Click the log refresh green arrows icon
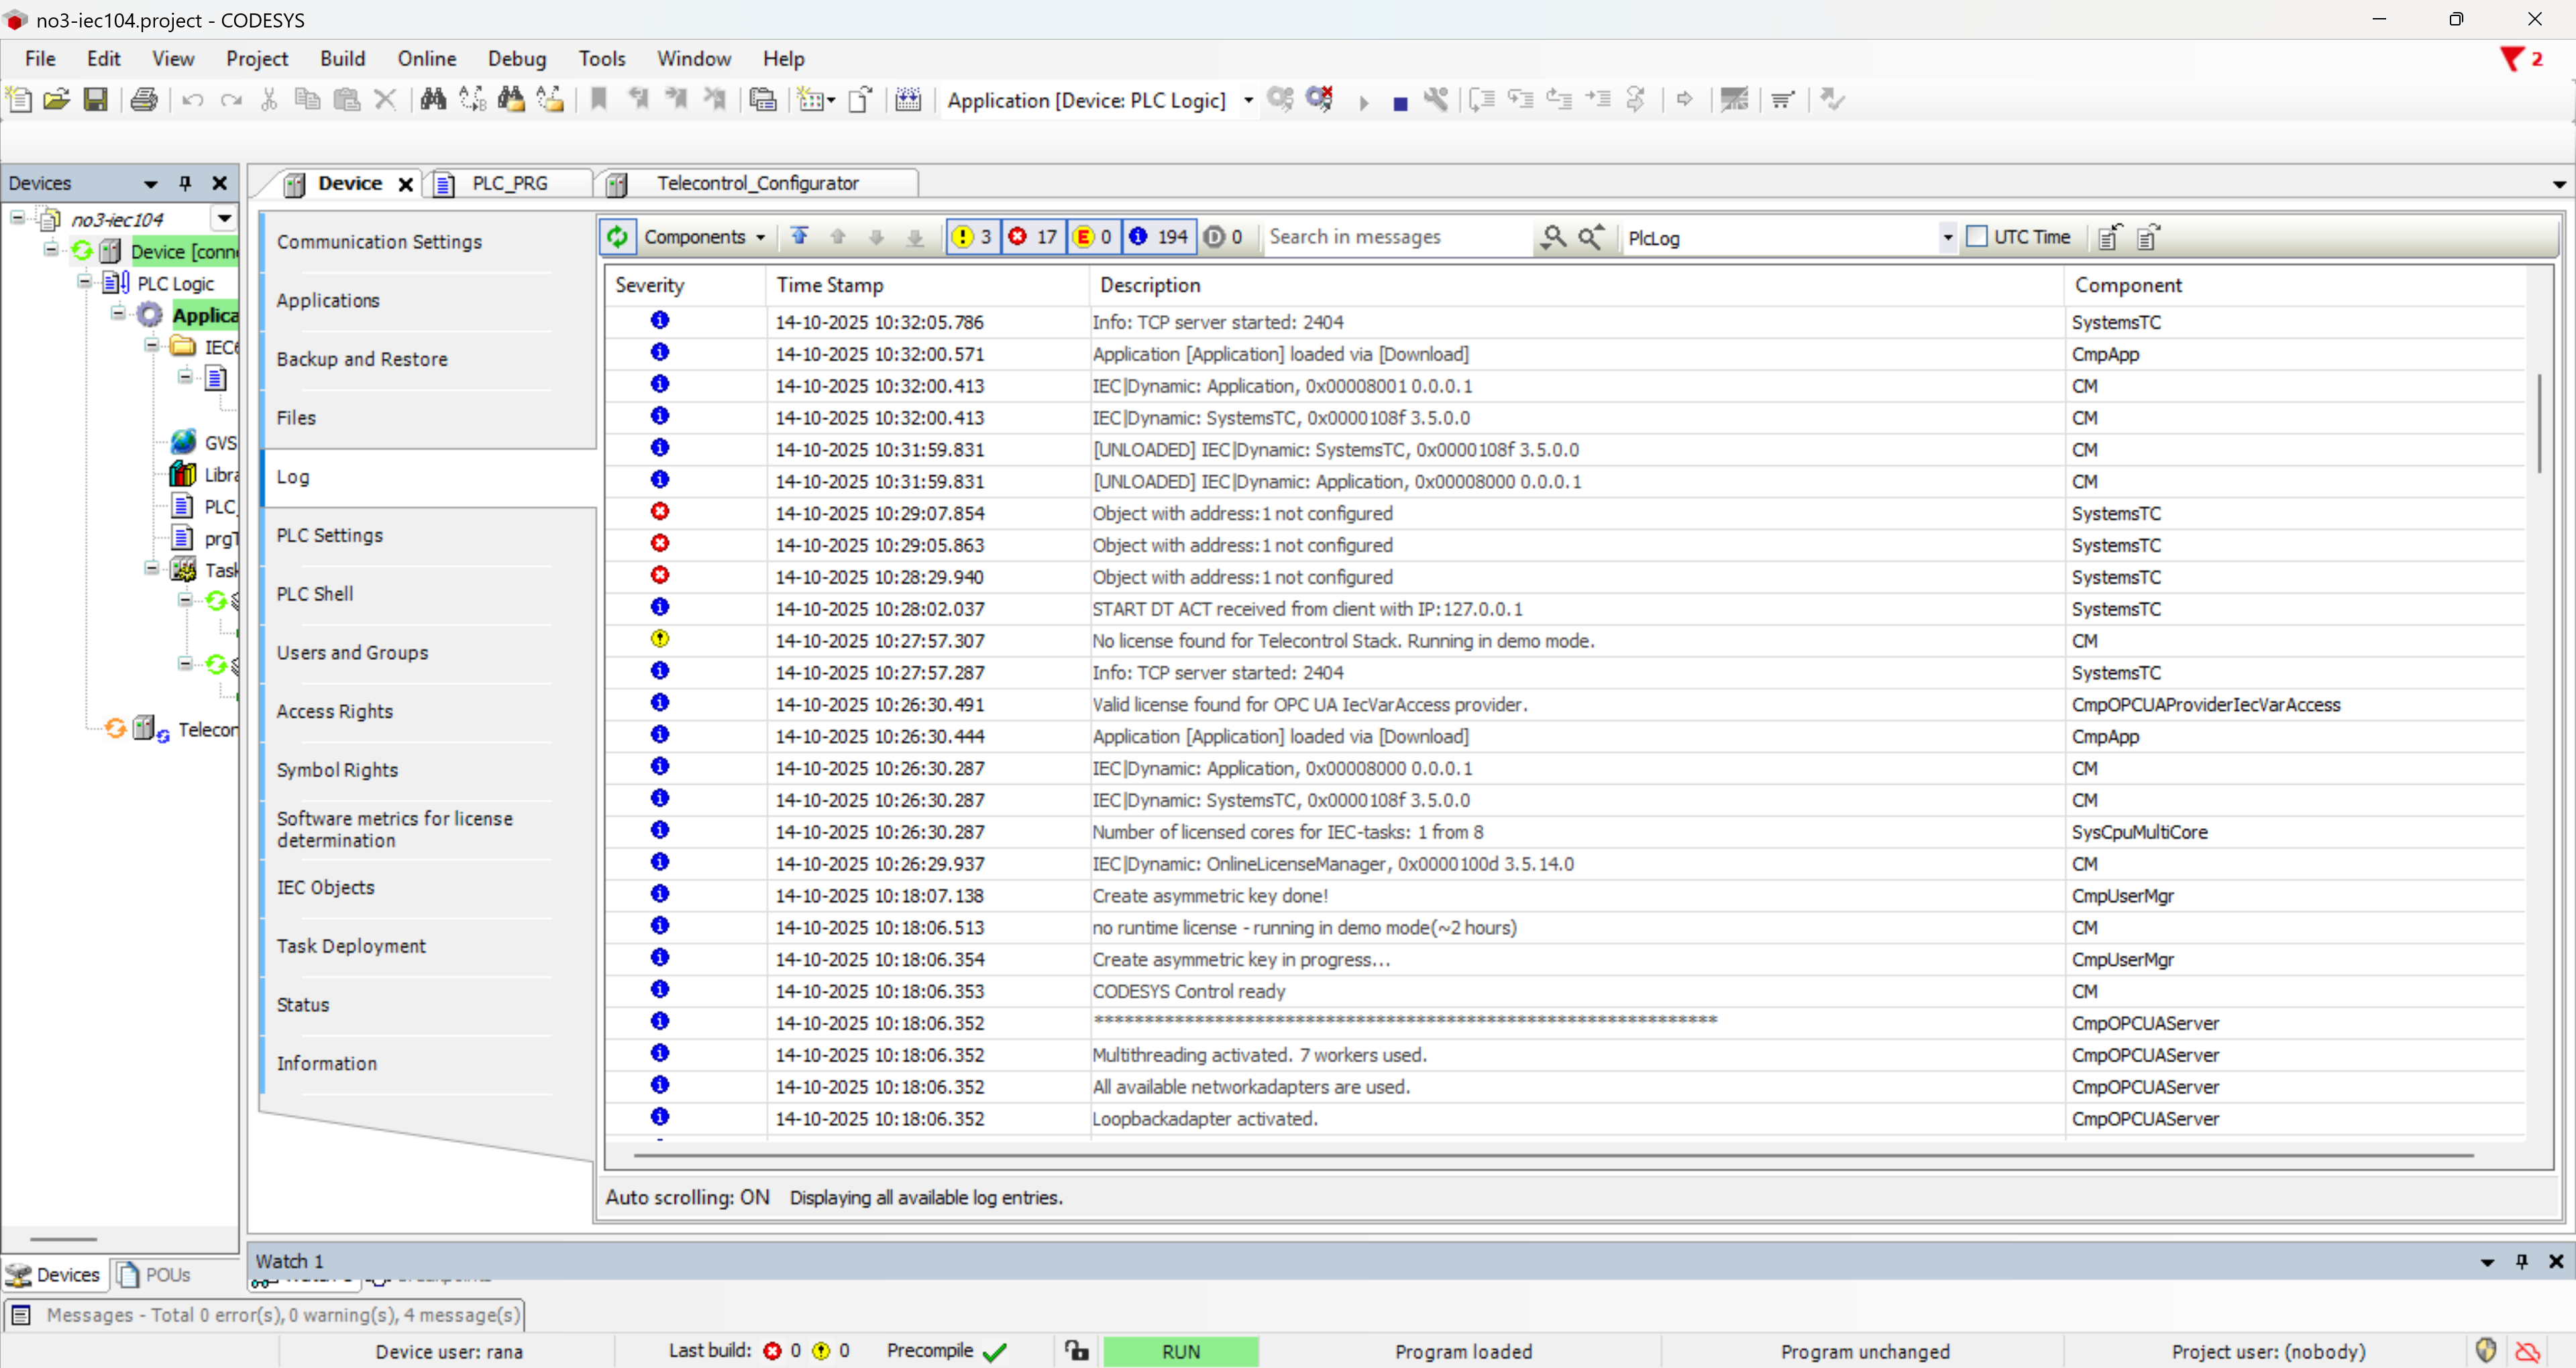This screenshot has width=2576, height=1368. (x=618, y=237)
